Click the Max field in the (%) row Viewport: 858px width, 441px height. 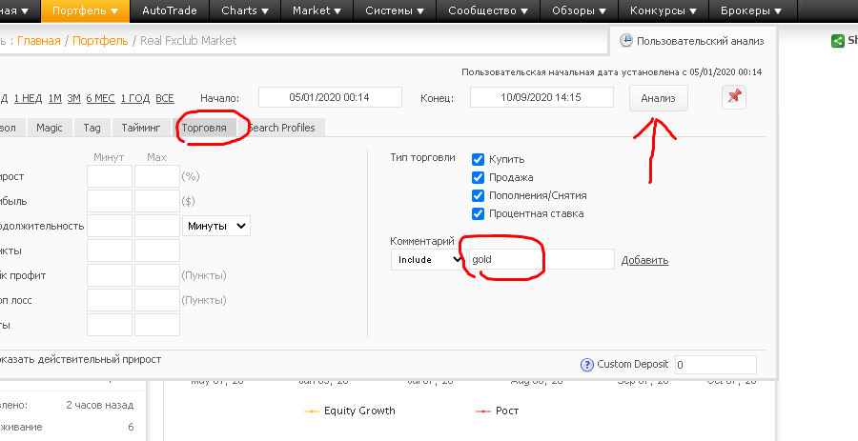157,176
